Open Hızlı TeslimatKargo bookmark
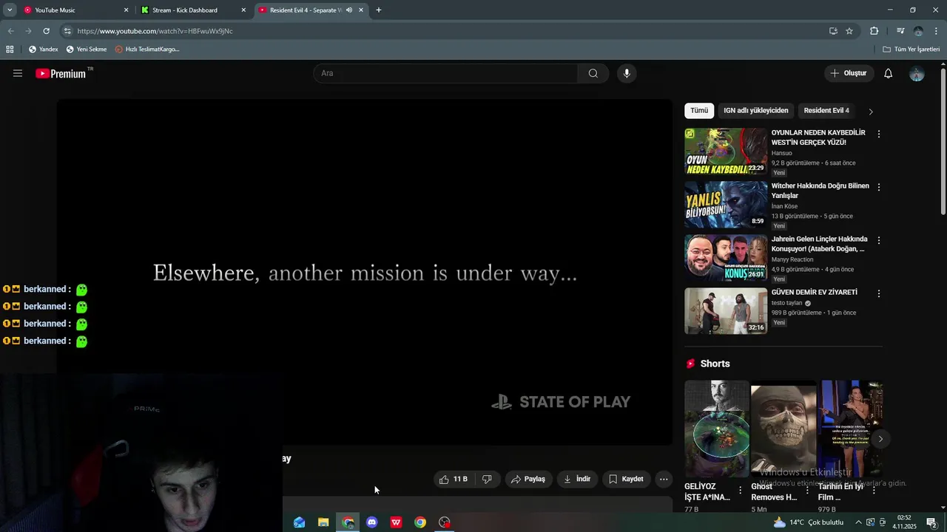947x532 pixels. 147,50
